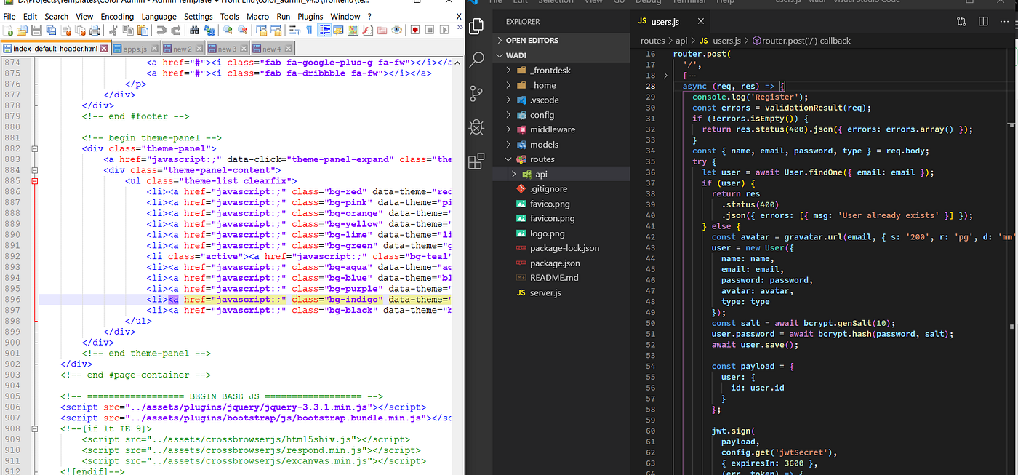Click the Save All icon in Notepad++
Screen dimensions: 1018x475
tap(49, 31)
